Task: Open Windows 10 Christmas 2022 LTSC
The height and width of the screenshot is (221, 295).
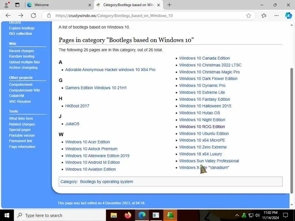Action: coord(210,65)
